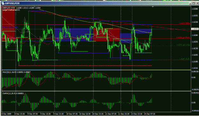Select the OsMA(12,26,9) indicator label
The width and height of the screenshot is (199, 116).
pos(13,93)
